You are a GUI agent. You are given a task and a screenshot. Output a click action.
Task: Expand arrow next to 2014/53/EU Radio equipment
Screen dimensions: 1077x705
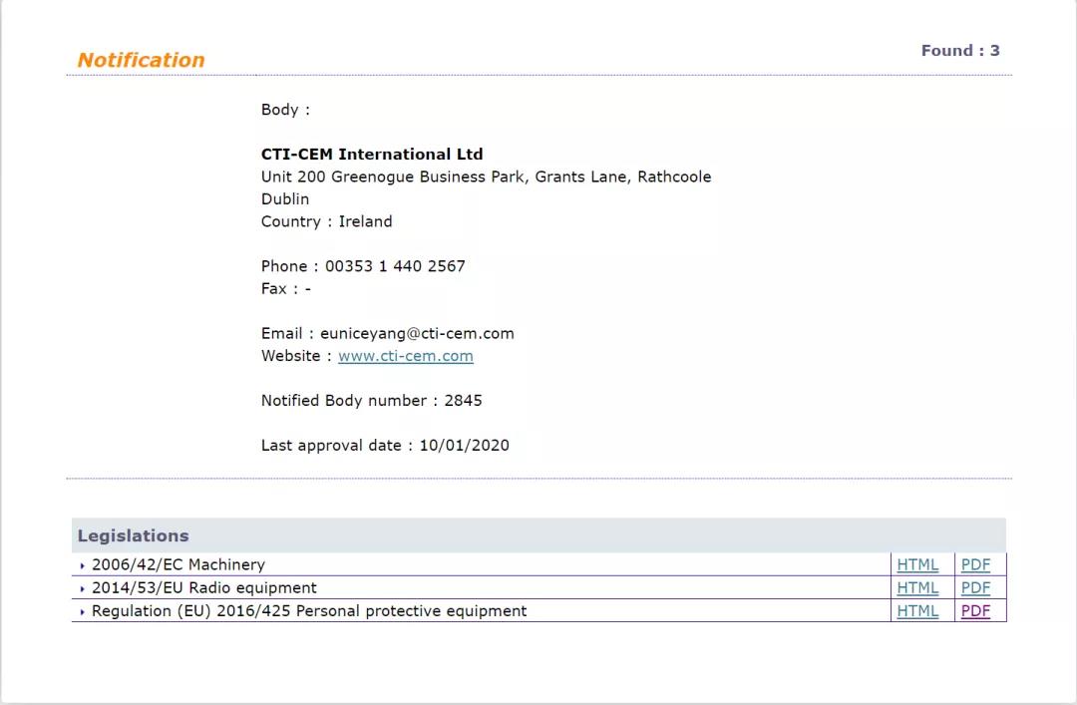[x=82, y=589]
